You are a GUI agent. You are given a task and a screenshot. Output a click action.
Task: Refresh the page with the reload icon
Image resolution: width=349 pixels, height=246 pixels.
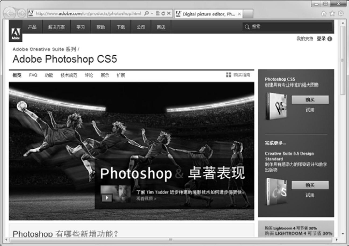(163, 13)
